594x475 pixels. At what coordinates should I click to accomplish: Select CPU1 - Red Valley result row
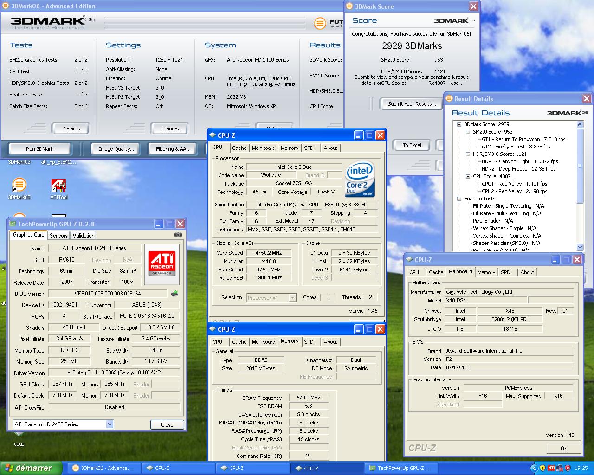point(514,184)
